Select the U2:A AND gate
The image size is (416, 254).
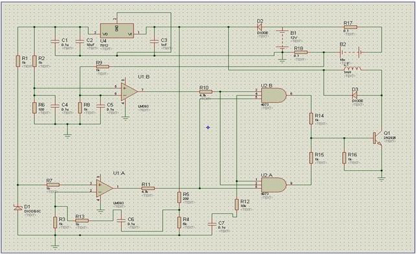(274, 185)
